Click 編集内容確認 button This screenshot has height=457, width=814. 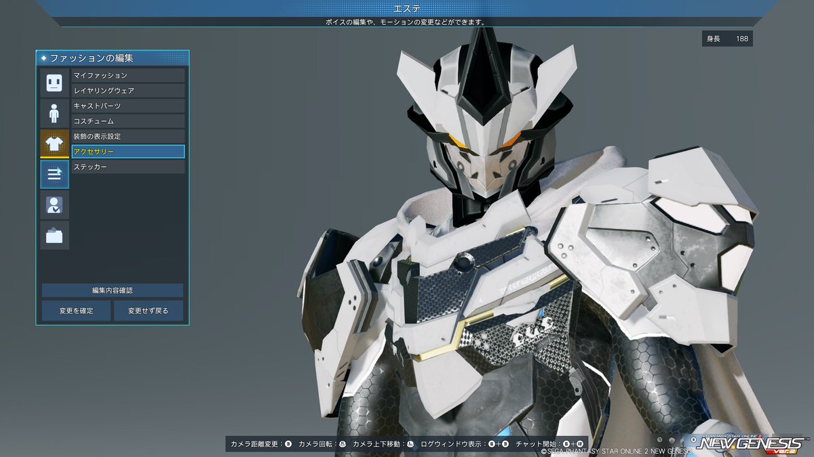tap(113, 290)
